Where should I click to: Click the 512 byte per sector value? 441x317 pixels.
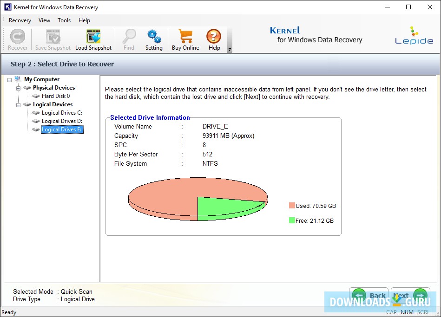click(207, 154)
